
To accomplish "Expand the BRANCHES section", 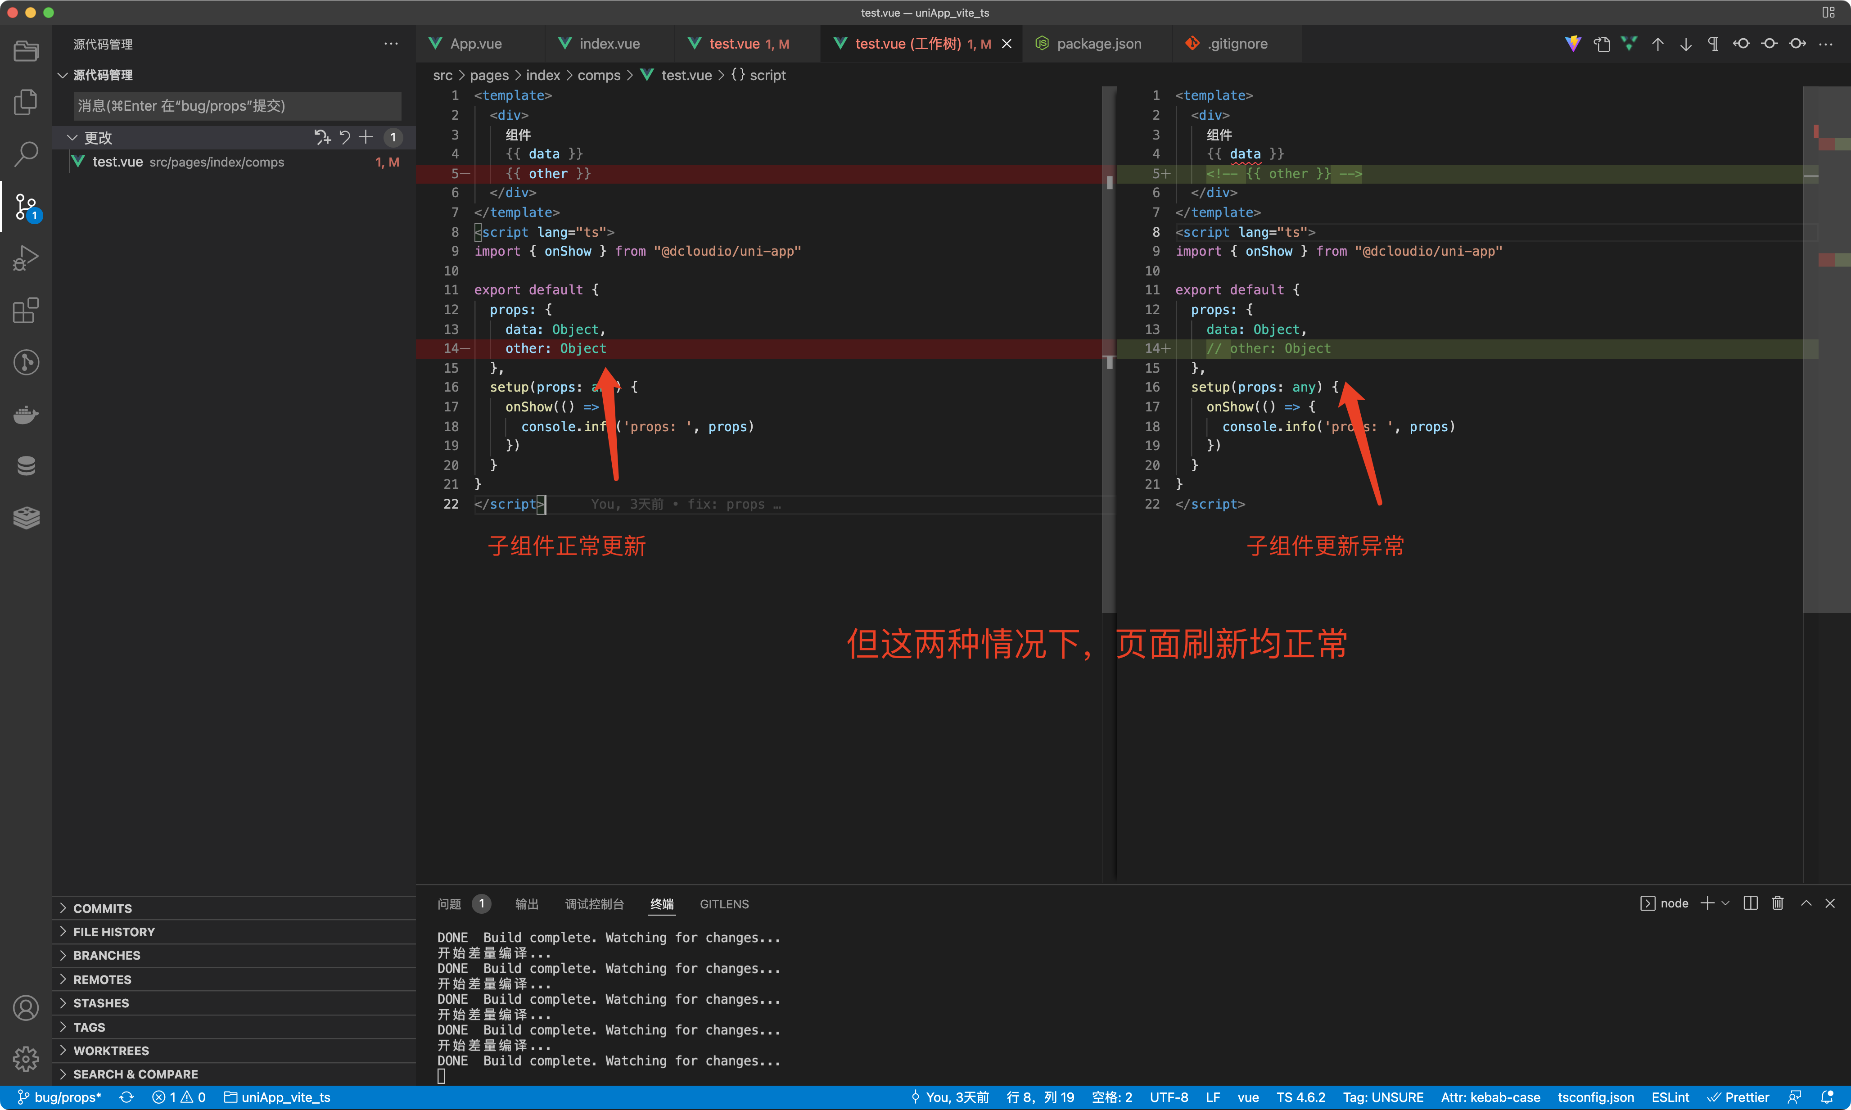I will [107, 955].
